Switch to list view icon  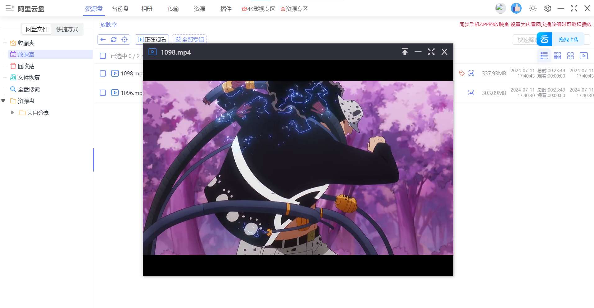coord(544,56)
